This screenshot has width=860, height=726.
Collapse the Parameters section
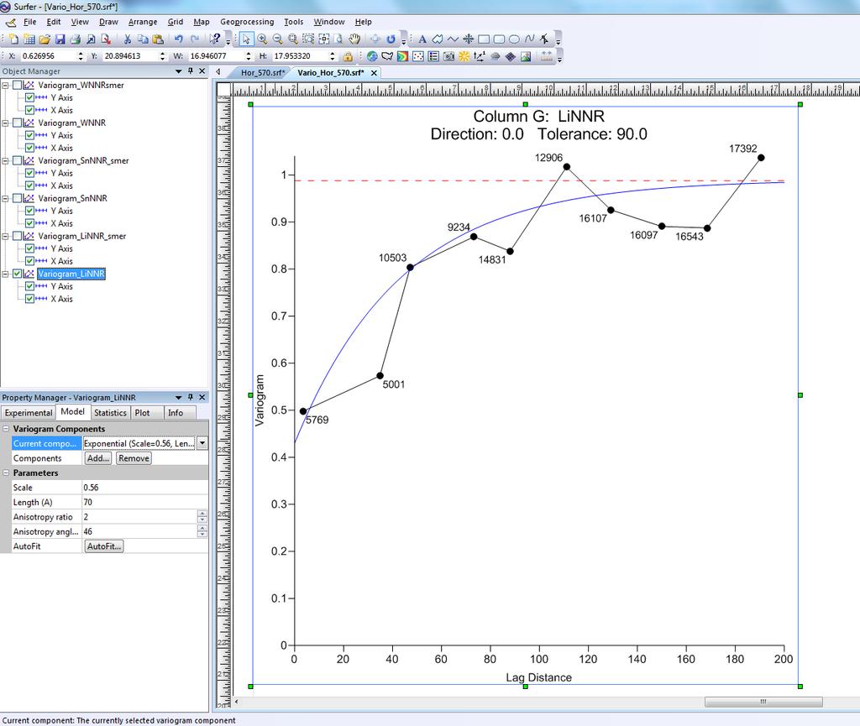(6, 473)
